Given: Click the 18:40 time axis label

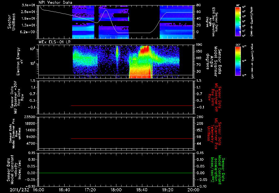Looking at the screenshot, I should (142, 190).
